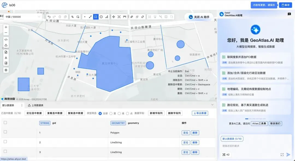Click the highlighted draw rectangle tool

96,17
